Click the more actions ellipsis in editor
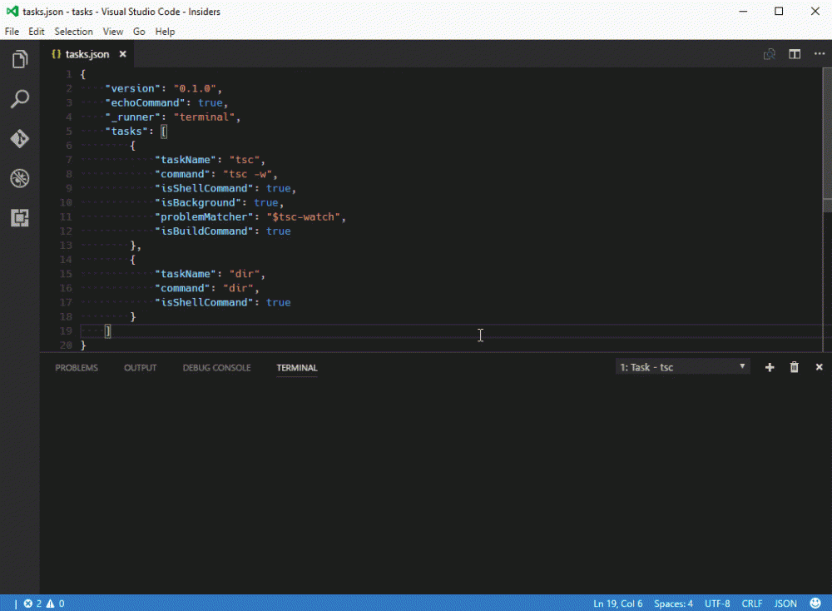Viewport: 832px width, 611px height. (x=818, y=54)
